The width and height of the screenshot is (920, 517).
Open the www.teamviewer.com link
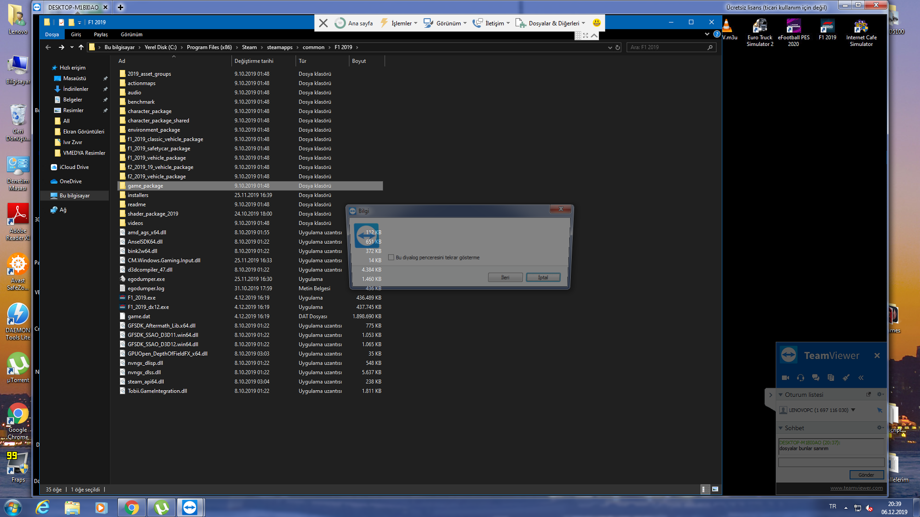pyautogui.click(x=856, y=488)
